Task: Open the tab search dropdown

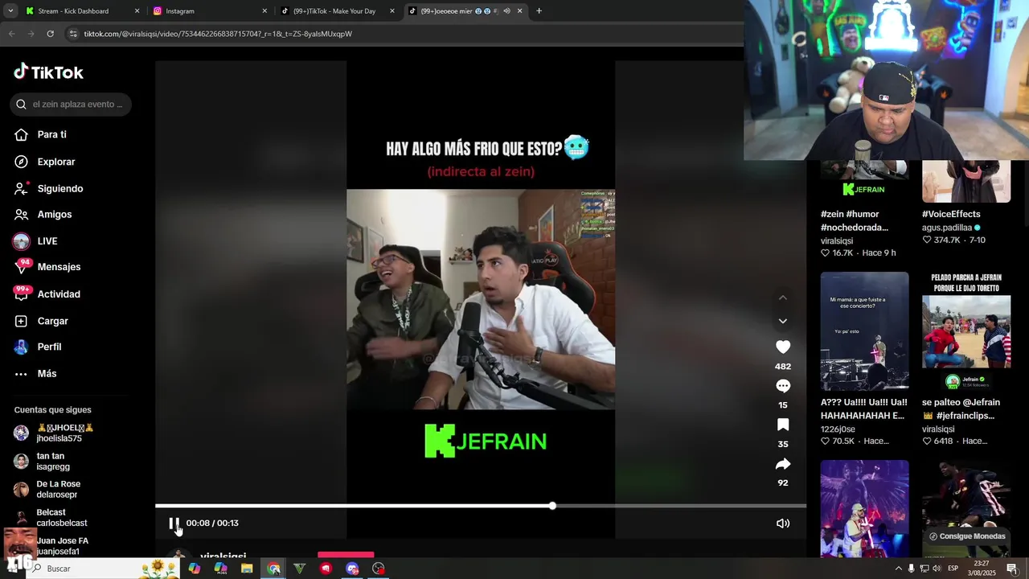Action: coord(10,11)
